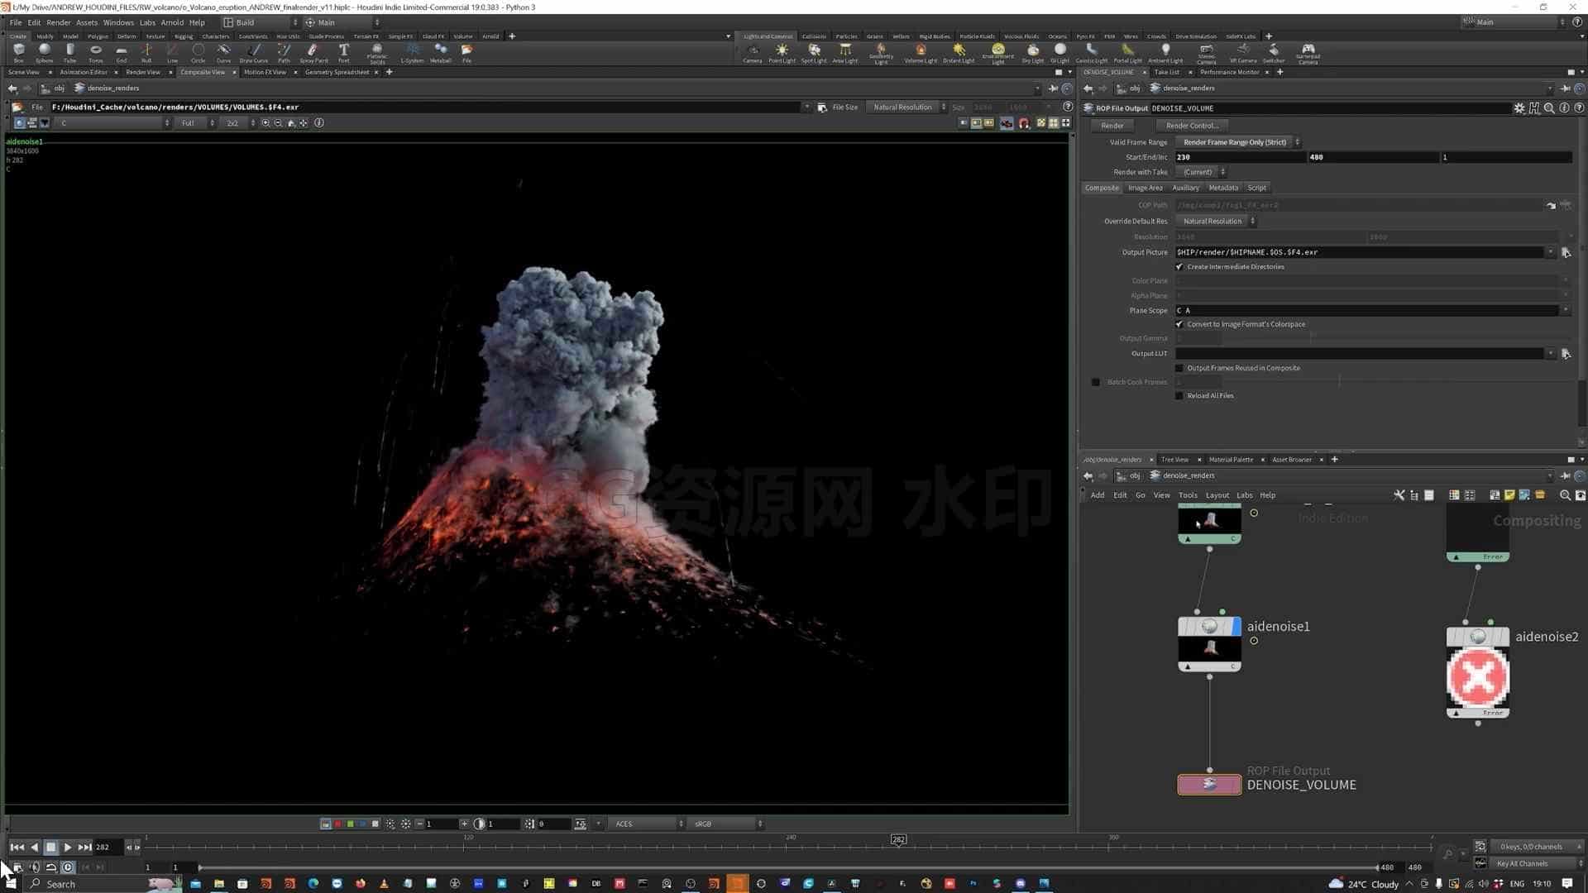
Task: Open the Image Area parameter tab
Action: pyautogui.click(x=1145, y=188)
